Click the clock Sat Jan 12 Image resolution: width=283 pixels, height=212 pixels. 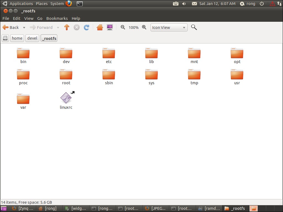pos(217,4)
